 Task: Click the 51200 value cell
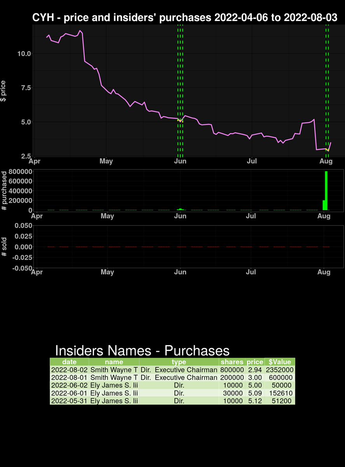click(x=280, y=400)
